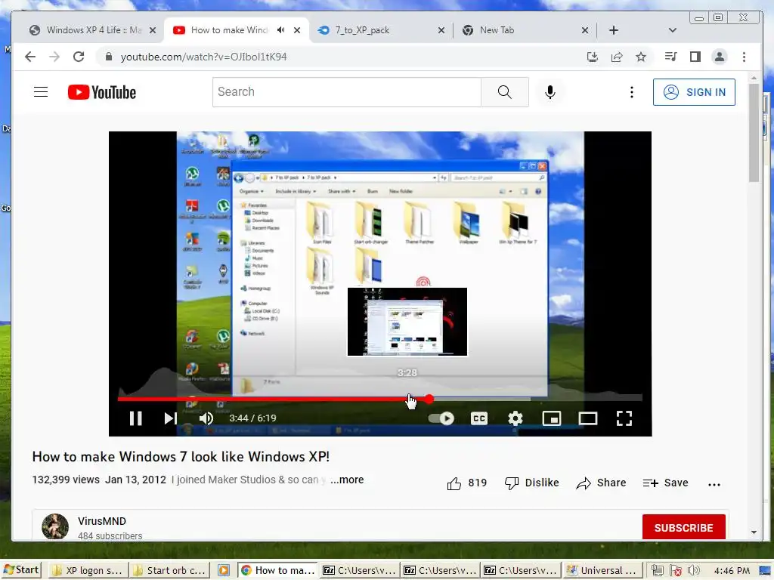774x580 pixels.
Task: Like the video with thumbs up
Action: [x=467, y=483]
